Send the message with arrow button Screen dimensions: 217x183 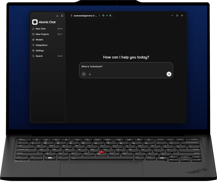(169, 74)
